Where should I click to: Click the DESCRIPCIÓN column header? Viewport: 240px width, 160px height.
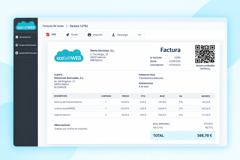[x=60, y=96]
